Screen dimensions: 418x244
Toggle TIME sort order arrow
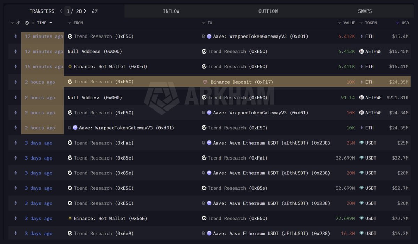51,23
